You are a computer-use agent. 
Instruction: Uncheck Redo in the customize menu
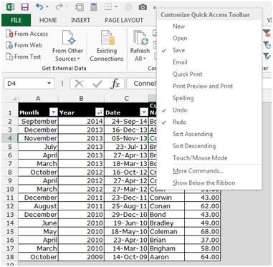[179, 122]
